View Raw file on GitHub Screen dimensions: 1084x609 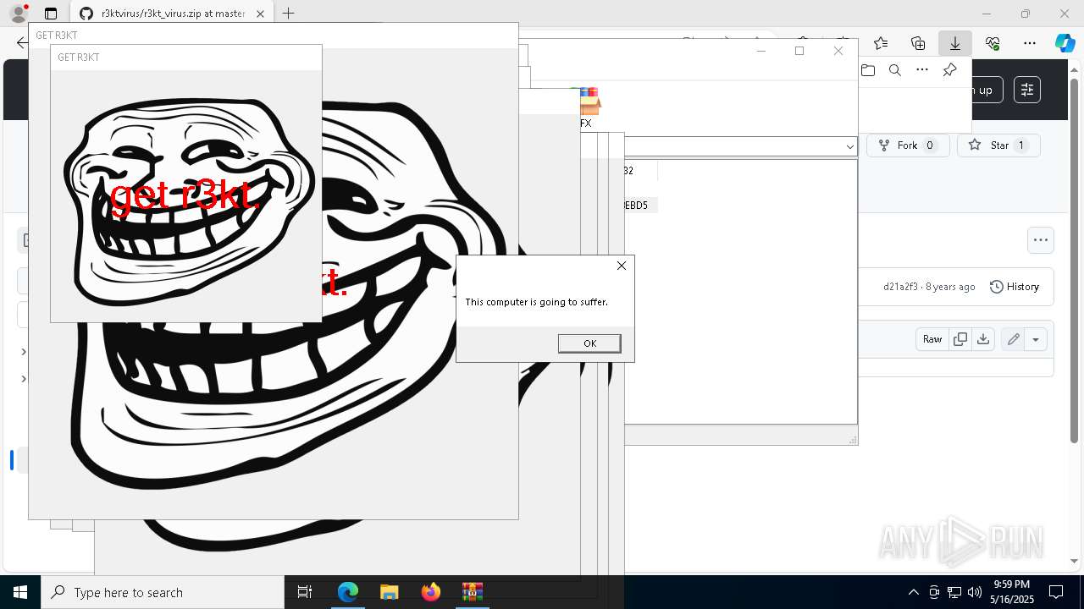pyautogui.click(x=932, y=339)
